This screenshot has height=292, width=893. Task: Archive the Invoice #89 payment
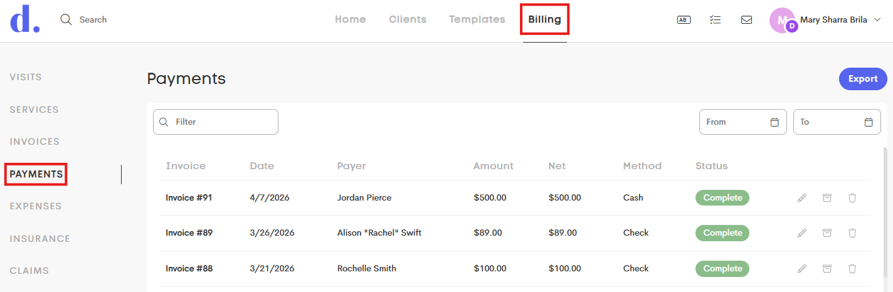pos(827,233)
